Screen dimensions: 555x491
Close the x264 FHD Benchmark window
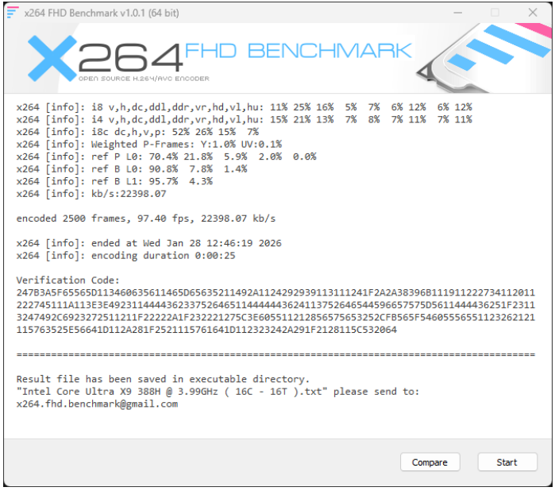[x=532, y=13]
